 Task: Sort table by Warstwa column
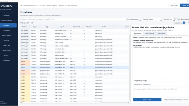point(89,27)
